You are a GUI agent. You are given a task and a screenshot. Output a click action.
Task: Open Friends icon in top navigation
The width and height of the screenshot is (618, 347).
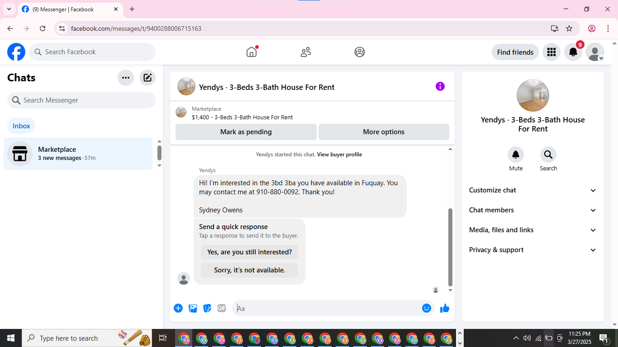pyautogui.click(x=306, y=52)
